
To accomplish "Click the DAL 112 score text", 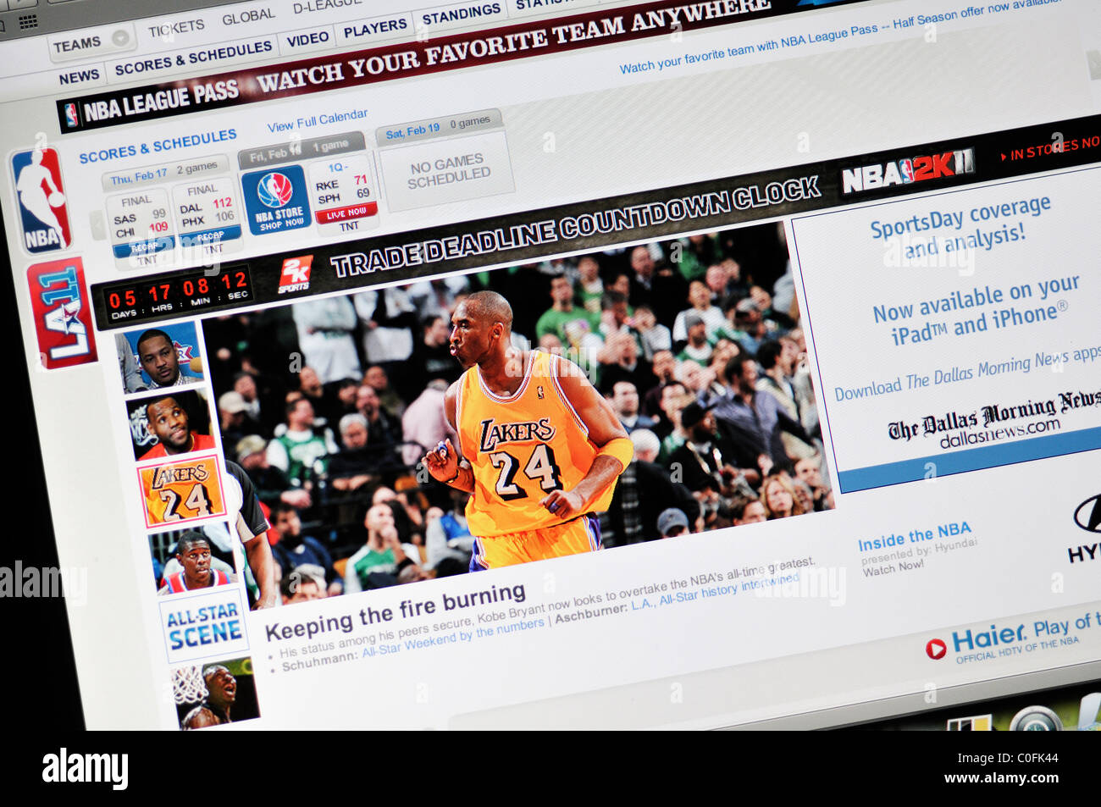I will 206,206.
